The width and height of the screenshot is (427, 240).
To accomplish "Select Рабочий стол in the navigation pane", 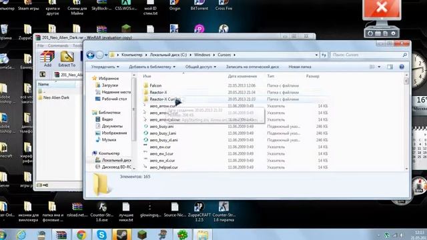I will (114, 99).
